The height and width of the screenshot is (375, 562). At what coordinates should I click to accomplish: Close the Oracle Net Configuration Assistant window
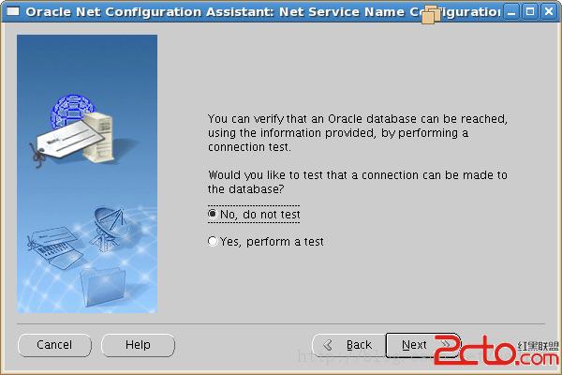[x=549, y=12]
